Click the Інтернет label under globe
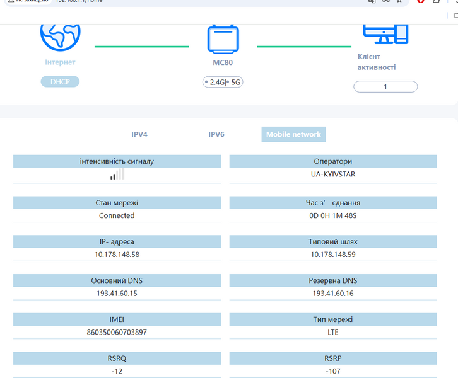This screenshot has height=378, width=458. coord(60,62)
